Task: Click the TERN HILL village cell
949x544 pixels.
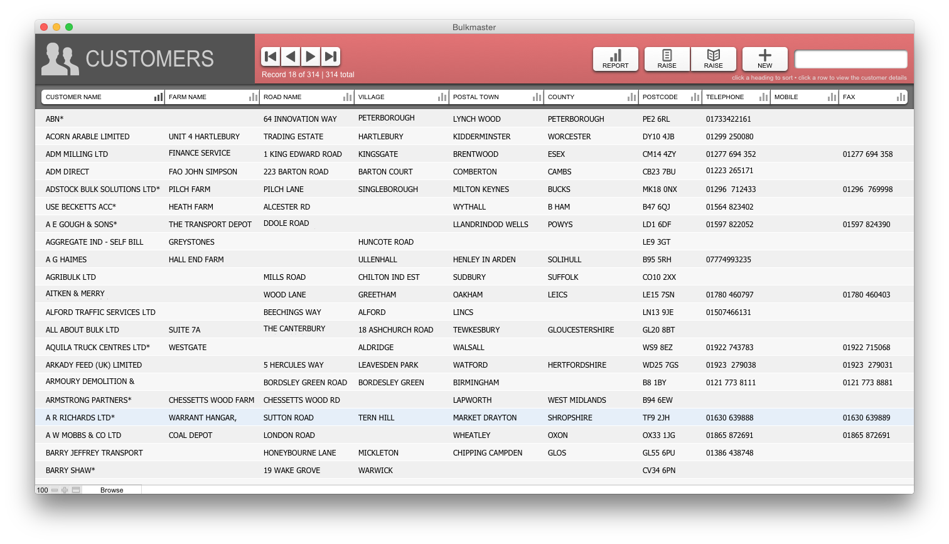Action: point(376,417)
